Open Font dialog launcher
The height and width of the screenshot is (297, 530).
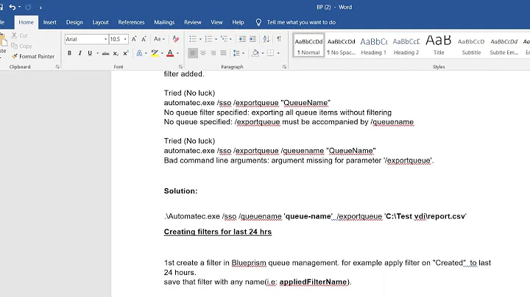(x=180, y=67)
